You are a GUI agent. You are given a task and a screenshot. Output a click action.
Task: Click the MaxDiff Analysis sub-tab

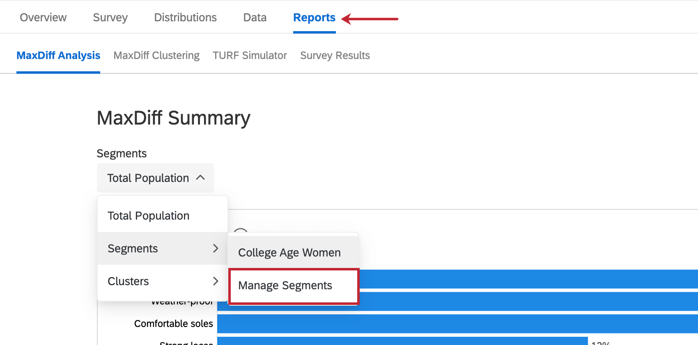coord(58,55)
